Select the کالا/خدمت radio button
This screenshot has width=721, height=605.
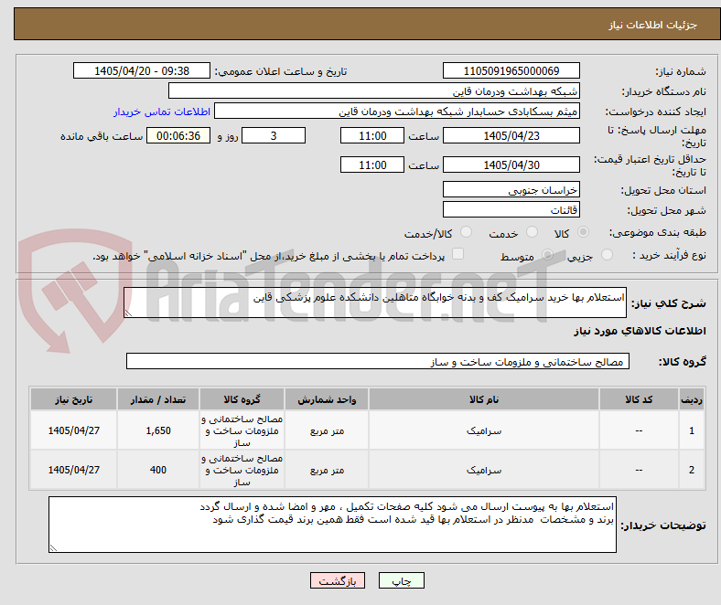point(467,232)
